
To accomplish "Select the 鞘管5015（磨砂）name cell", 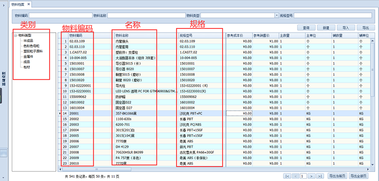I will click(146, 74).
